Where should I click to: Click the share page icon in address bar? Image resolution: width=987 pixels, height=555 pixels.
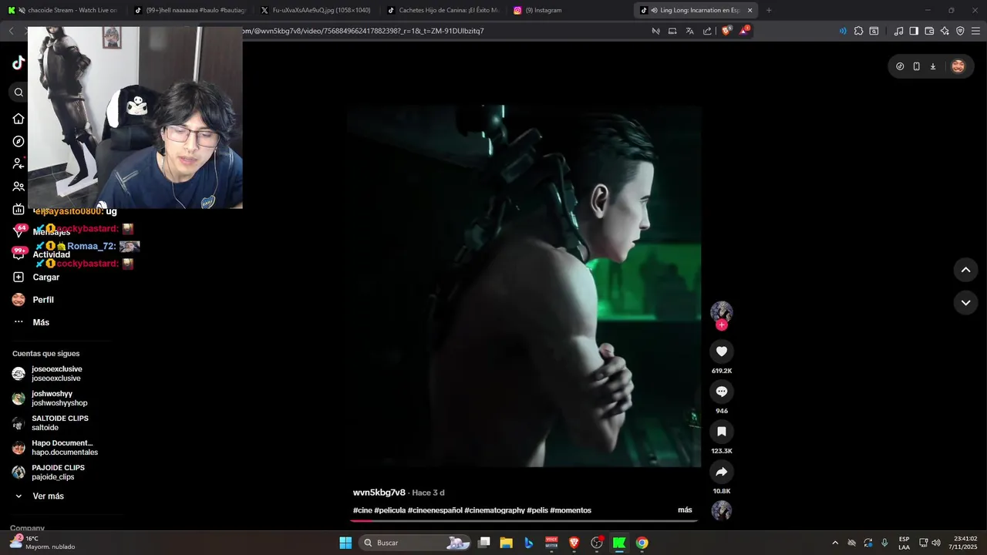[707, 31]
